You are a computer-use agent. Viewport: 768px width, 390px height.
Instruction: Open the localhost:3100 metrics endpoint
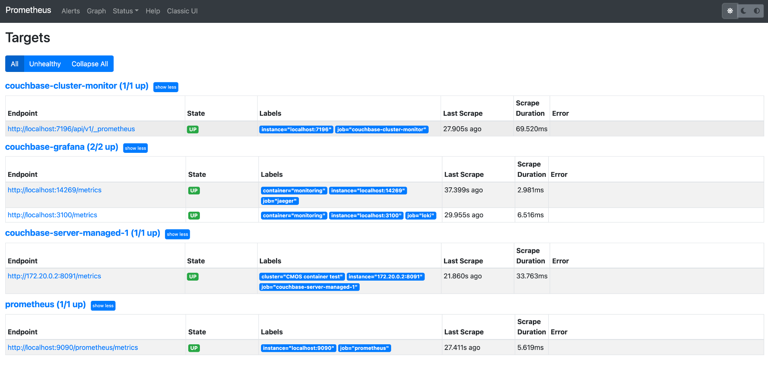click(52, 215)
